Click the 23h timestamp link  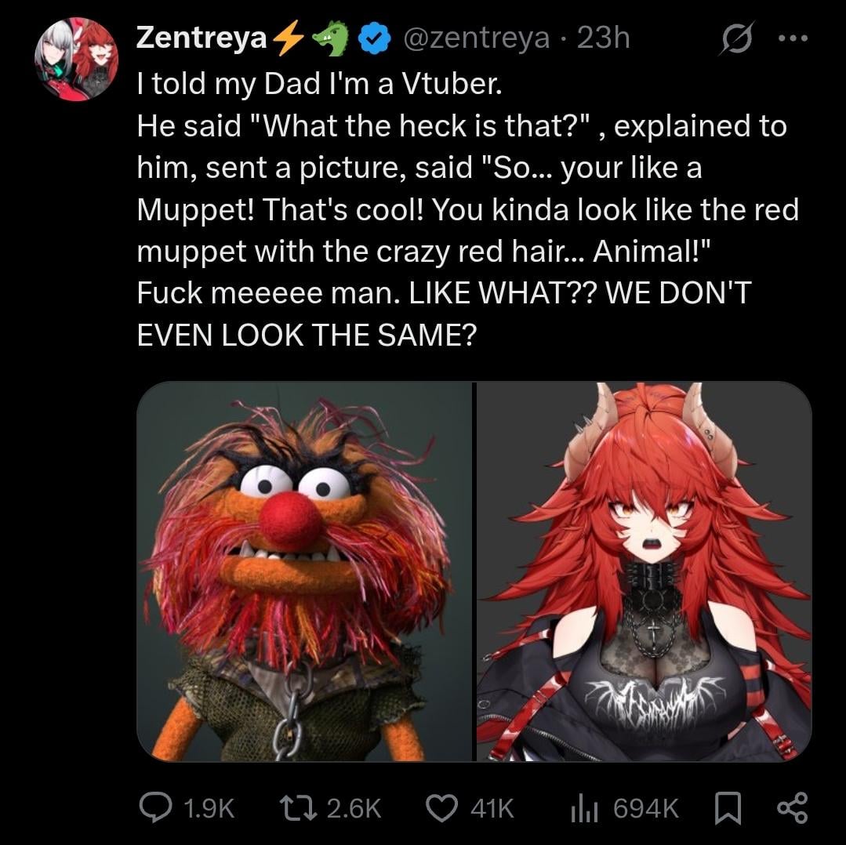603,38
